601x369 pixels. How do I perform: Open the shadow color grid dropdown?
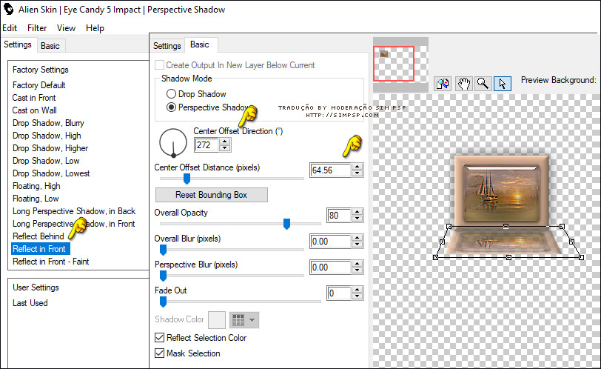[244, 319]
